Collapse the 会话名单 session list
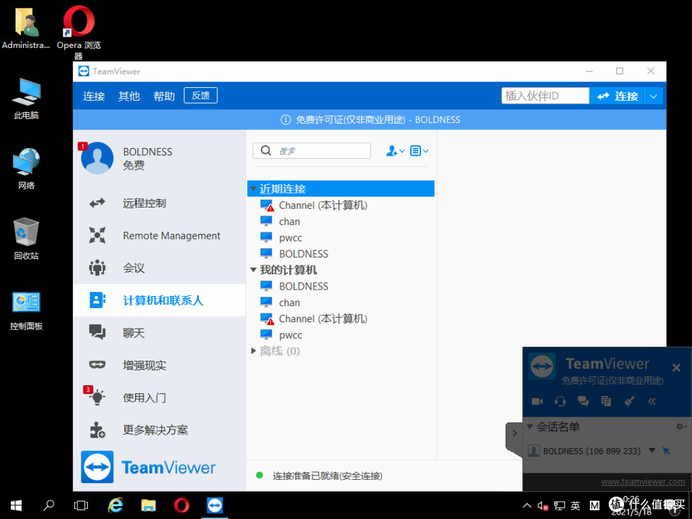This screenshot has height=519, width=692. point(530,426)
